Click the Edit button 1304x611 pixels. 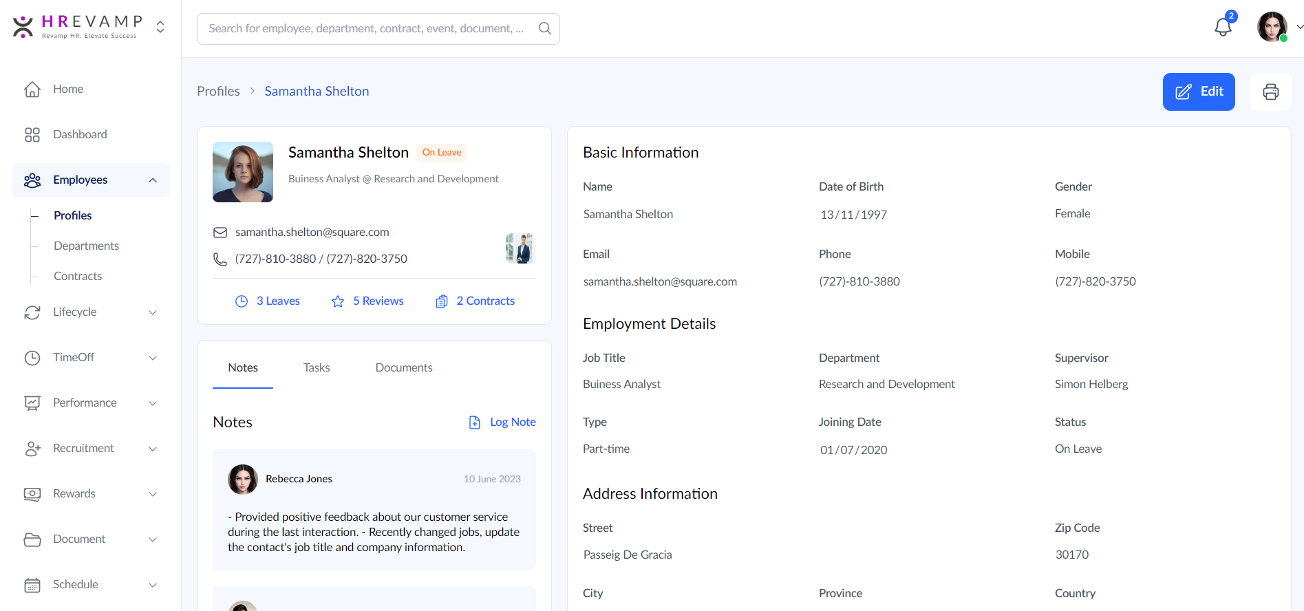pos(1198,92)
